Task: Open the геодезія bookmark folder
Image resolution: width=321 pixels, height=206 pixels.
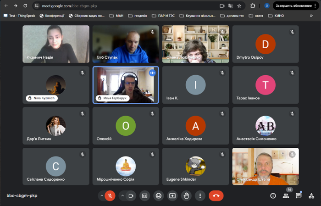Action: (138, 16)
